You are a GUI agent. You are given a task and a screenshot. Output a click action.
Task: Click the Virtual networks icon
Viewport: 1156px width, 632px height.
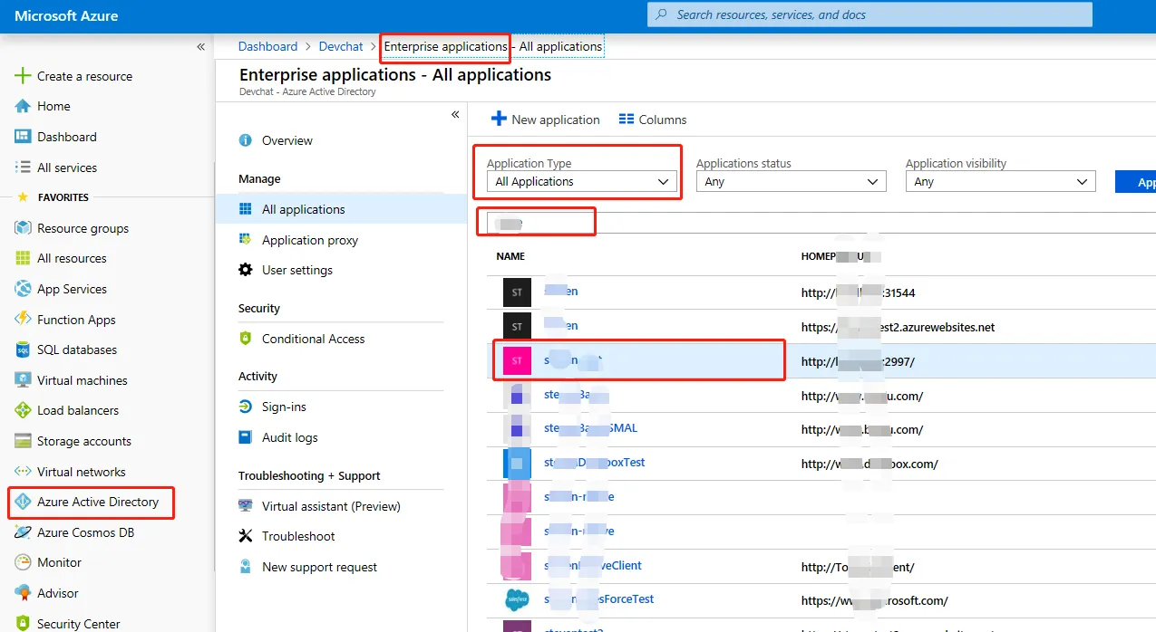point(24,472)
